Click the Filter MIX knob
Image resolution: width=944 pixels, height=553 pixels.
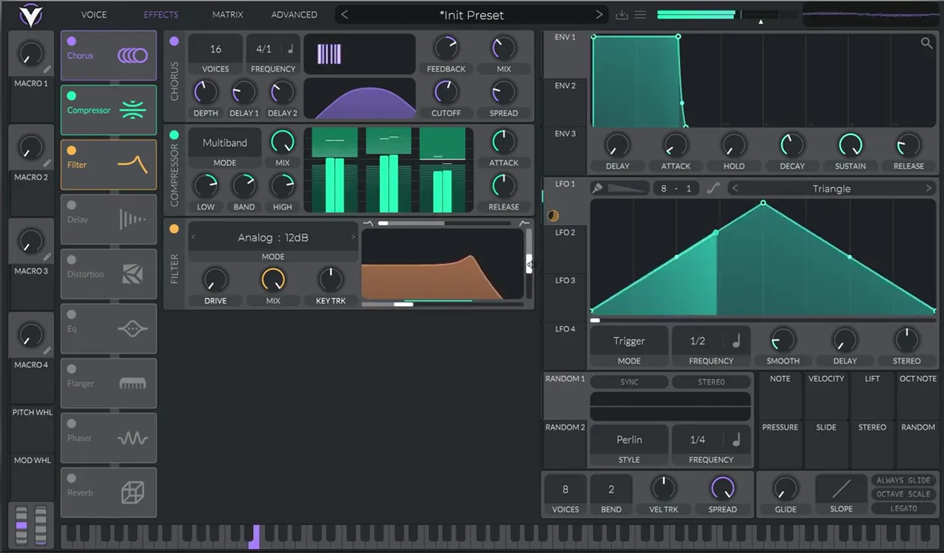[x=273, y=279]
